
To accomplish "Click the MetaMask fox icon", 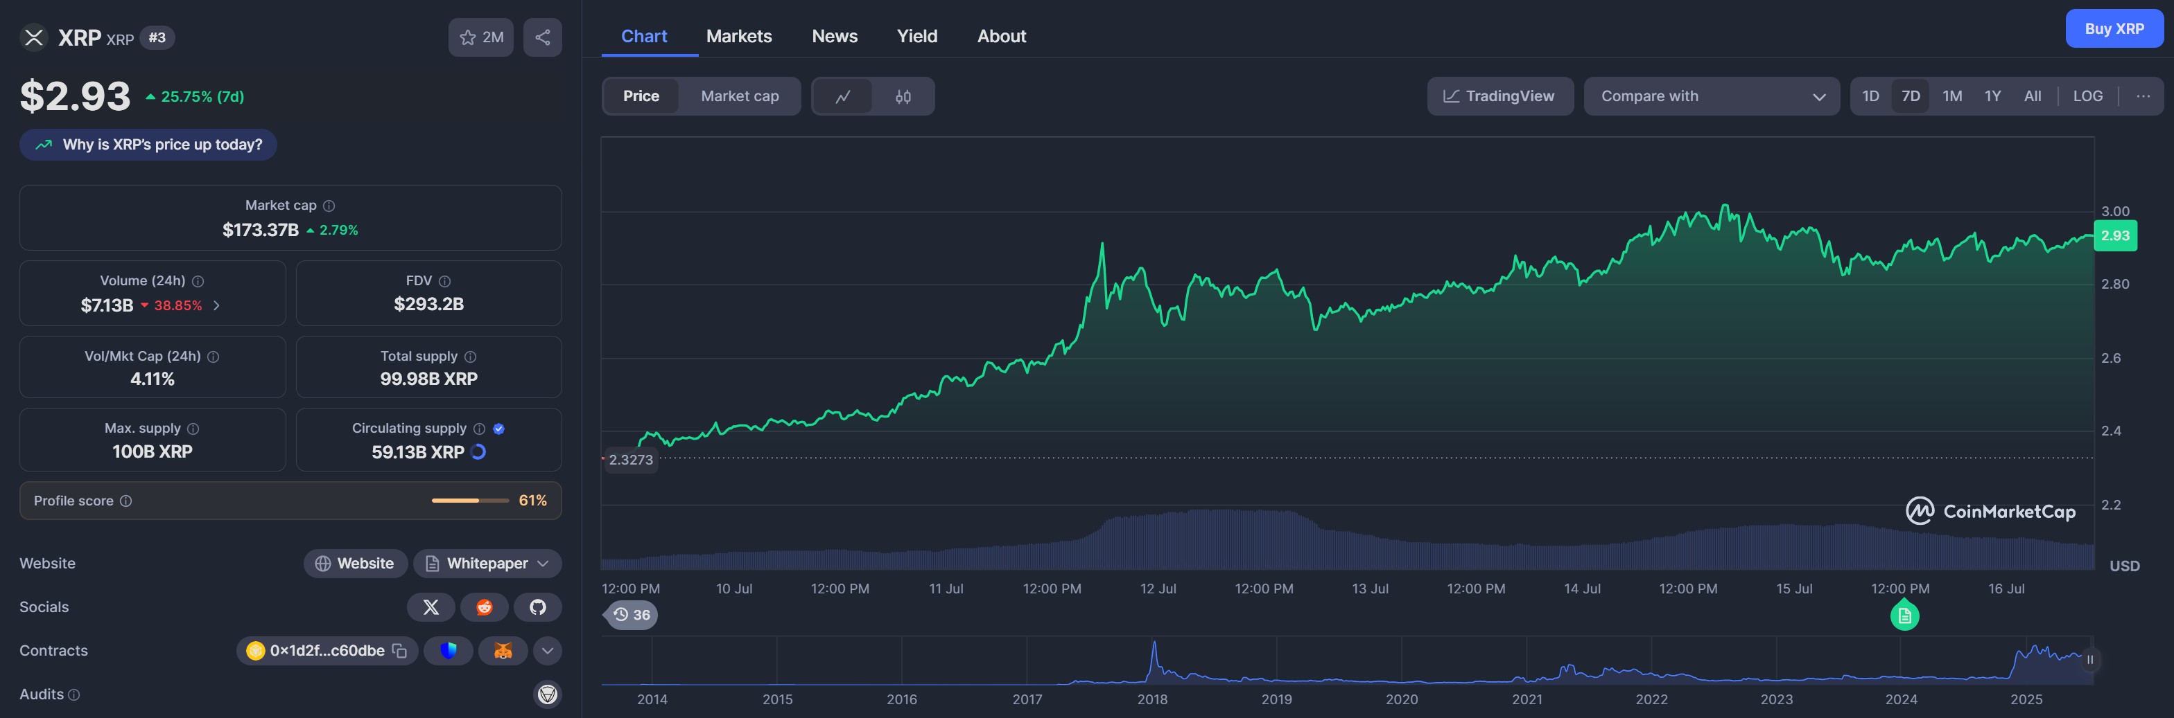I will [x=503, y=652].
